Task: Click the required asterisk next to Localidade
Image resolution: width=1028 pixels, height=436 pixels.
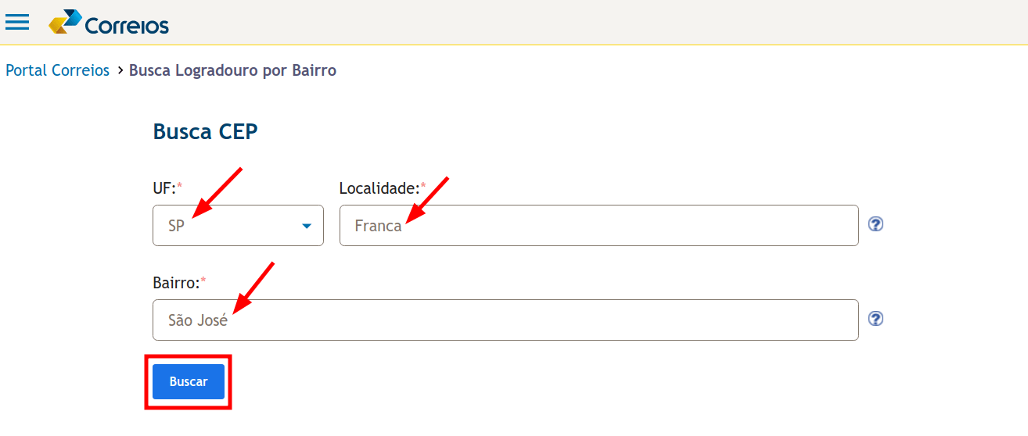Action: [x=423, y=186]
